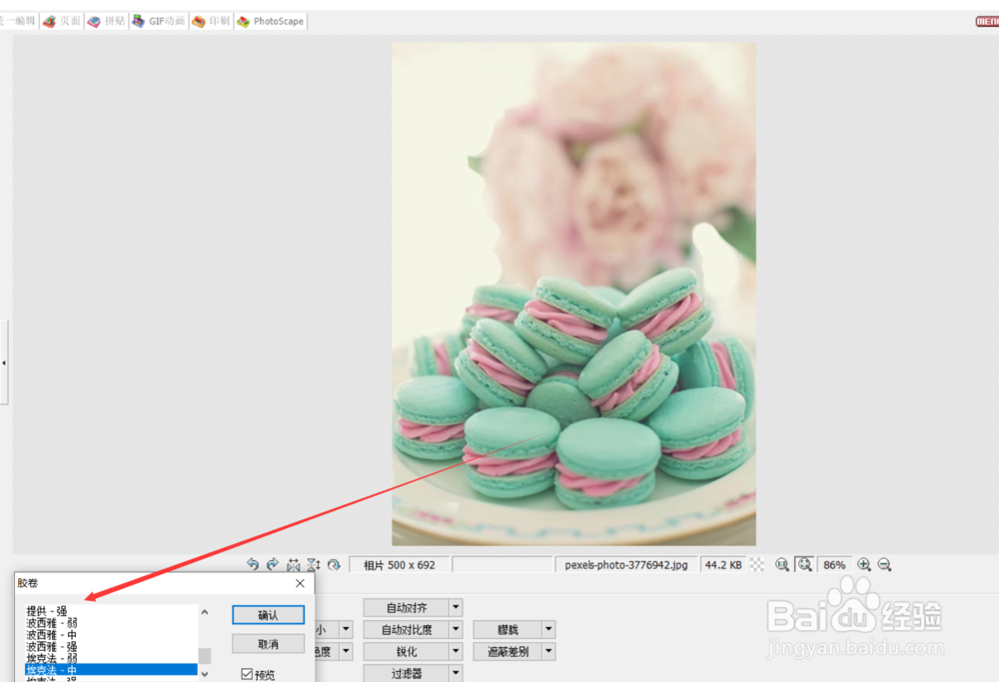This screenshot has height=682, width=999.
Task: Click the undo arrow icon
Action: (x=253, y=564)
